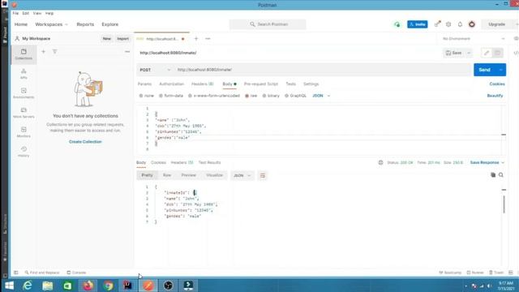Open Chrome from the Windows taskbar

pos(108,286)
